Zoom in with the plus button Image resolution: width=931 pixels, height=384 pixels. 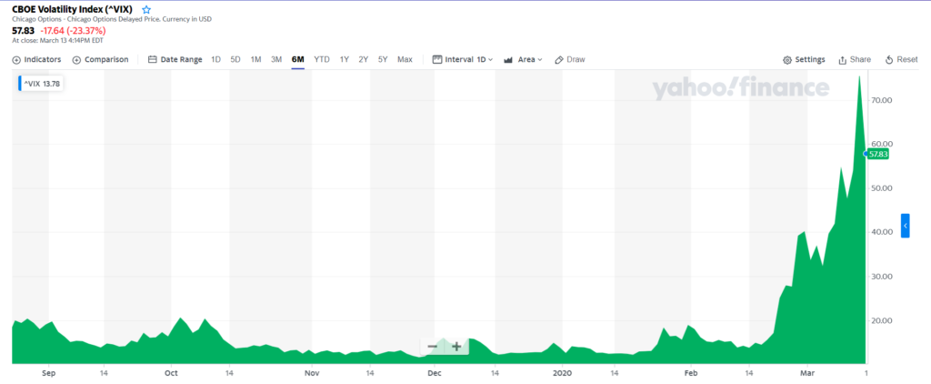[x=456, y=347]
